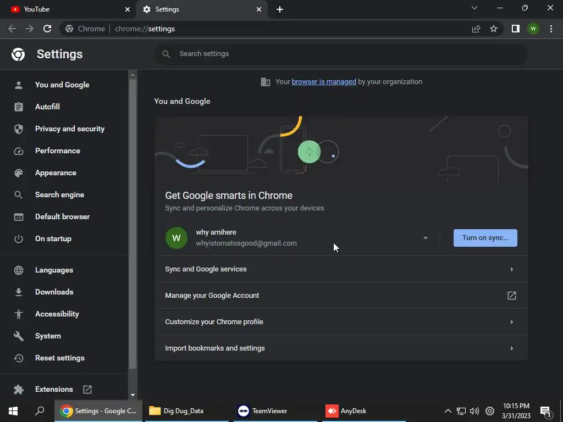The height and width of the screenshot is (422, 563).
Task: Open Windows taskbar search
Action: click(40, 411)
